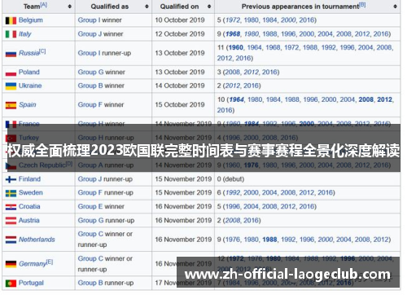The height and width of the screenshot is (295, 407).
Task: Select '0 (debut)' cell for Finland
Action: [x=308, y=179]
